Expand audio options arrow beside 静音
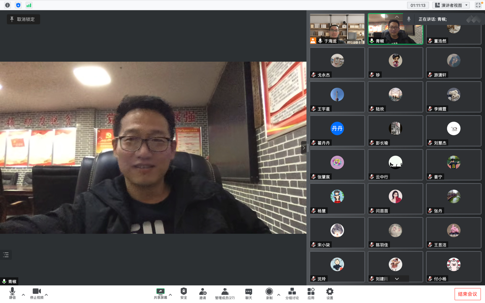The image size is (485, 303). pyautogui.click(x=23, y=295)
